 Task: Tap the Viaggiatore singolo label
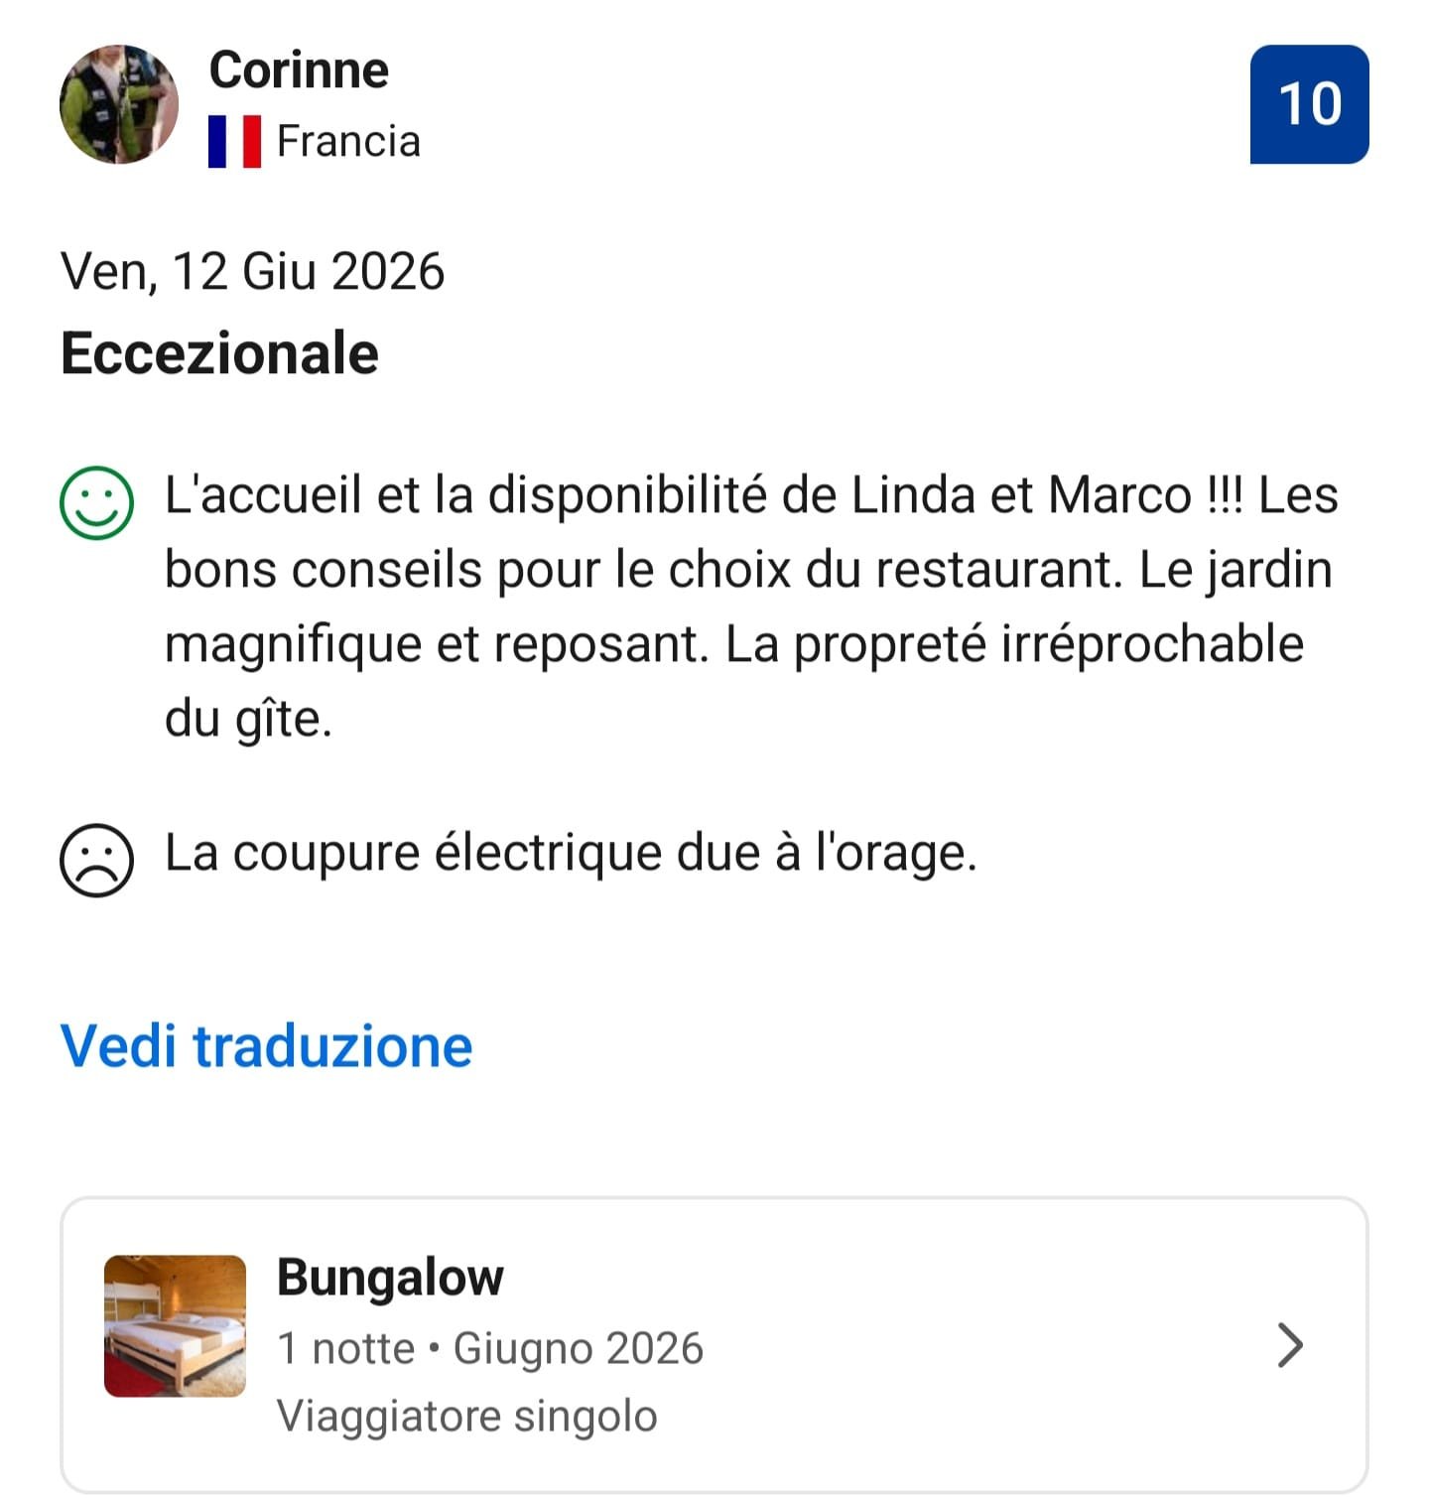[x=467, y=1417]
